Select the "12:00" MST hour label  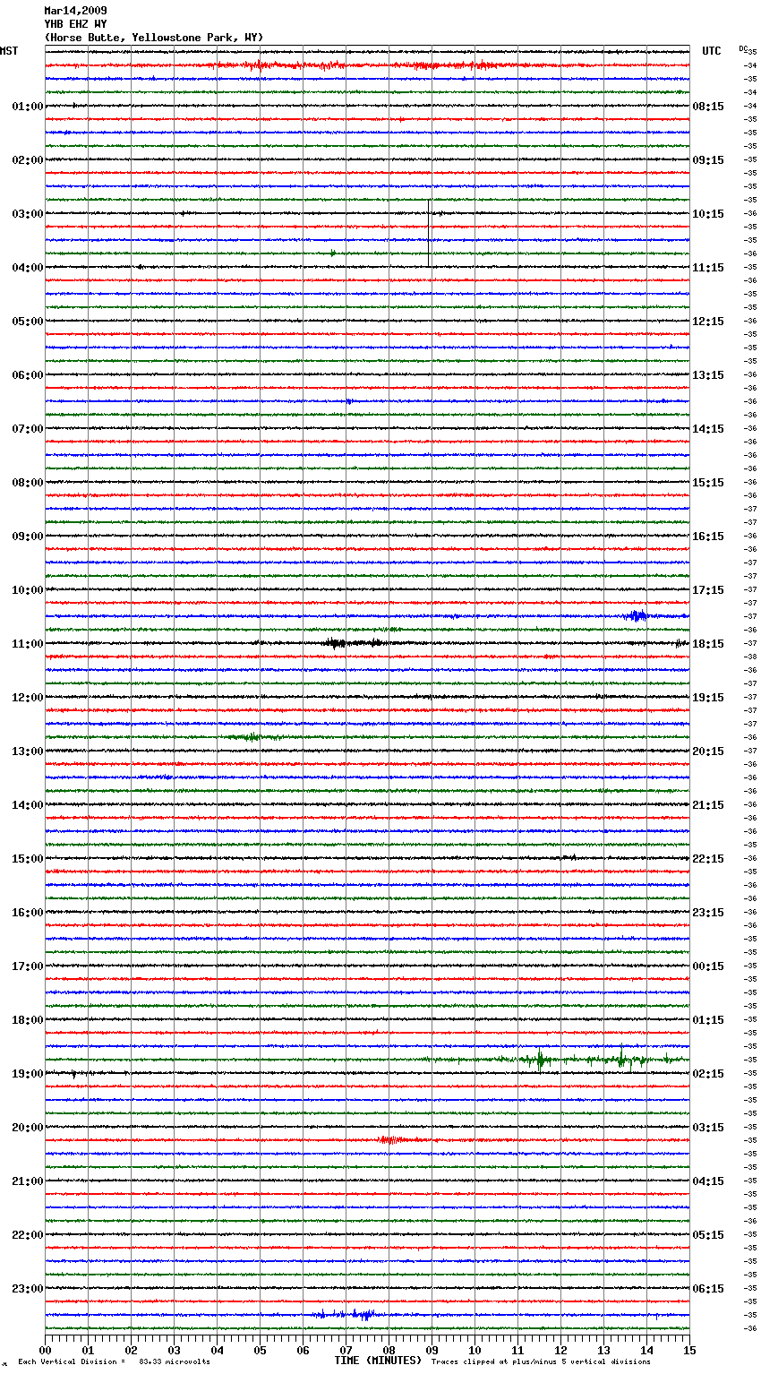[28, 698]
